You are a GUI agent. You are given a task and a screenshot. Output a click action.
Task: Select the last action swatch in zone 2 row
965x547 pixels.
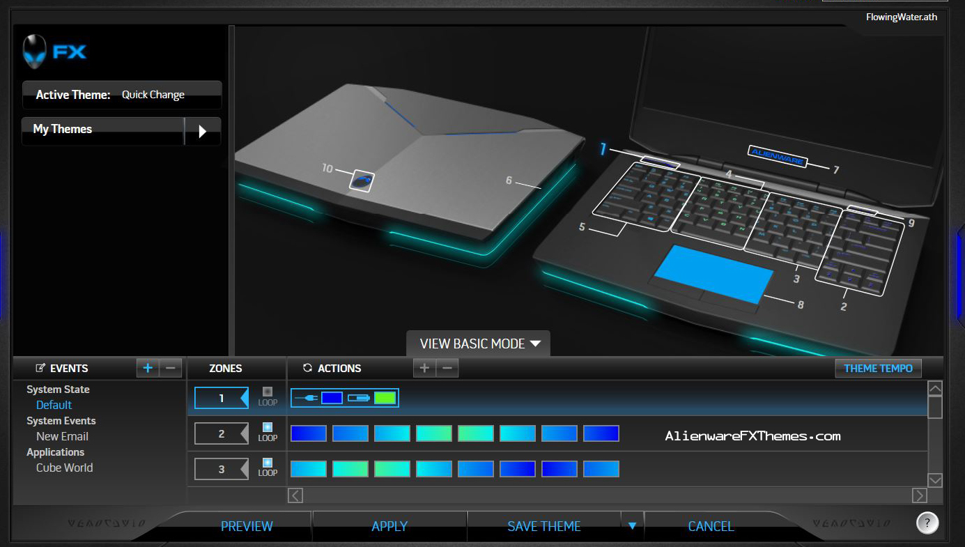(601, 433)
